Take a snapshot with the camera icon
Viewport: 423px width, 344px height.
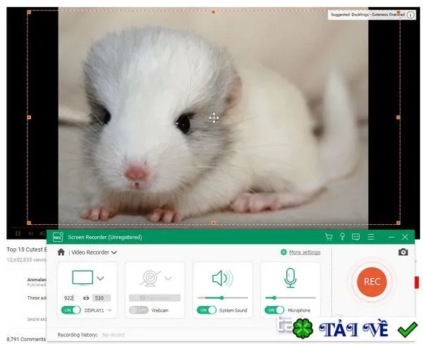(403, 252)
